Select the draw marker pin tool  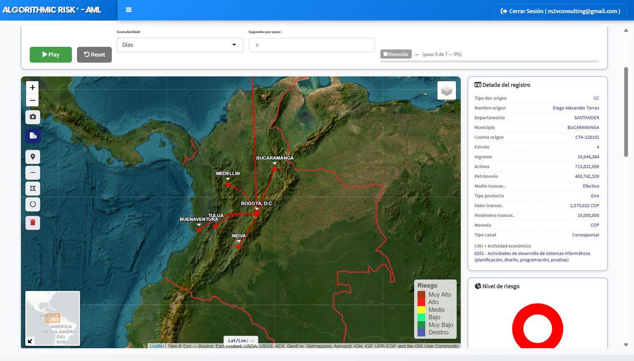tap(33, 157)
